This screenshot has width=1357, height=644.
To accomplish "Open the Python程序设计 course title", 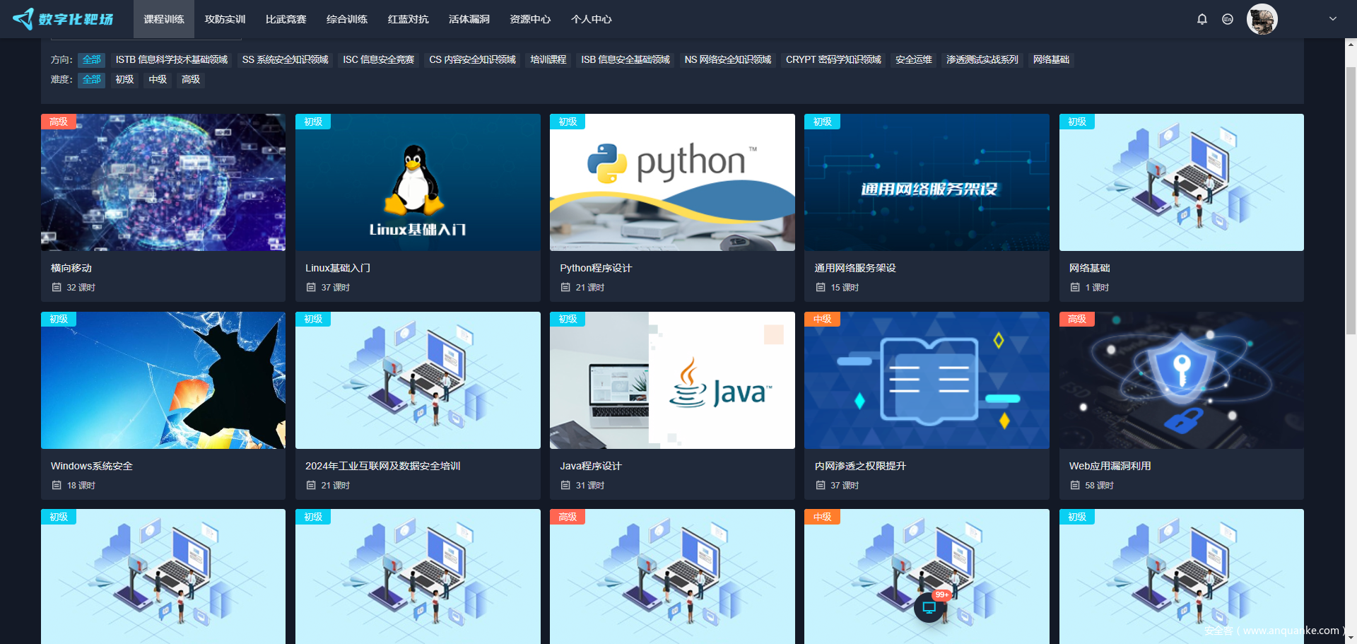I will [596, 269].
